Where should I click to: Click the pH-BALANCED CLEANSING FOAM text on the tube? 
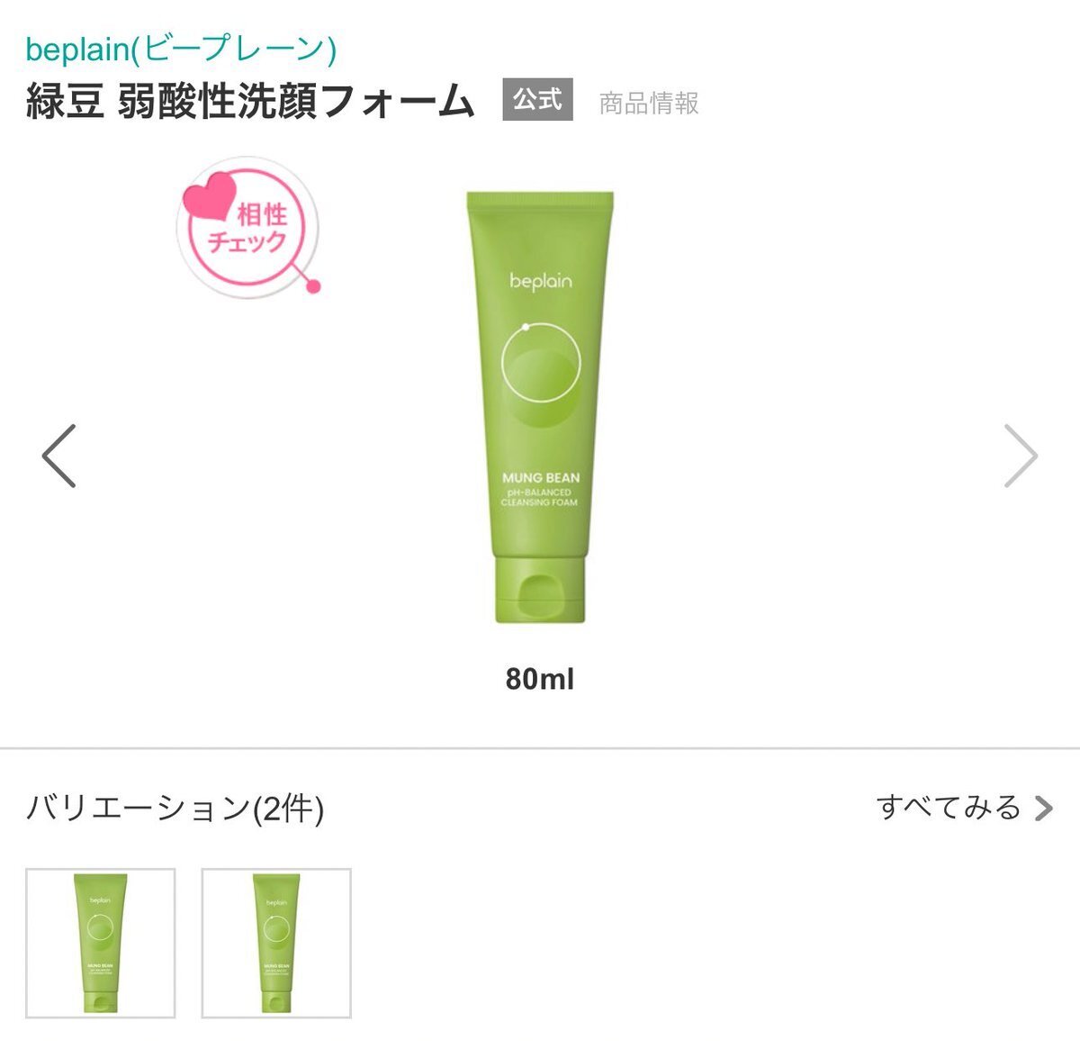tap(539, 497)
